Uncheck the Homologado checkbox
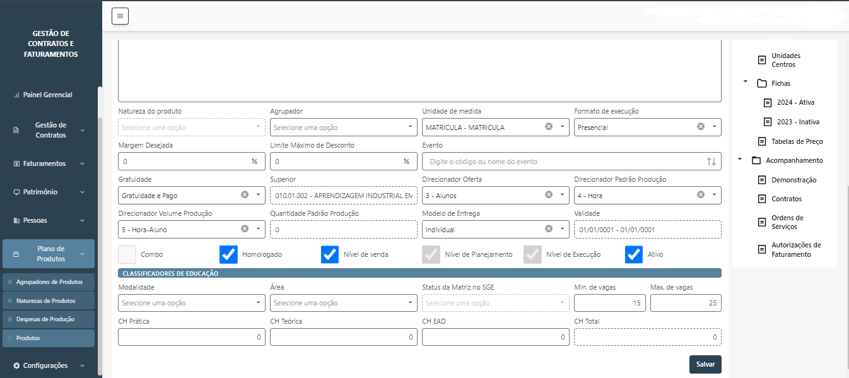This screenshot has width=849, height=378. pos(228,254)
